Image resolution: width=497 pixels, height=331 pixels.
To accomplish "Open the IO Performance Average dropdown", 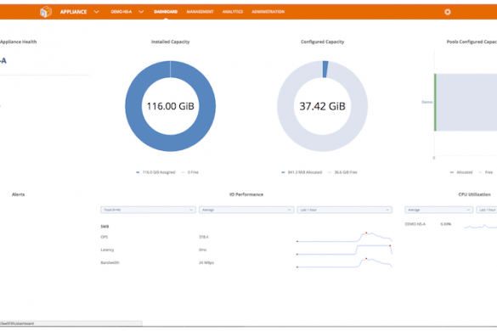I will click(246, 210).
